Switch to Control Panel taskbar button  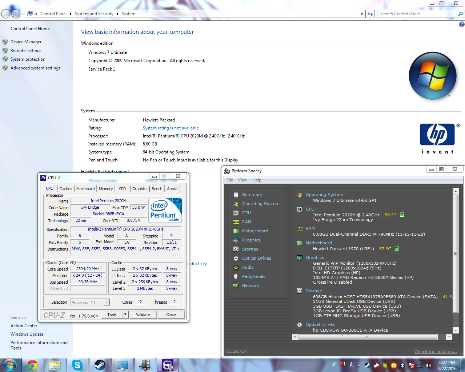pyautogui.click(x=123, y=365)
